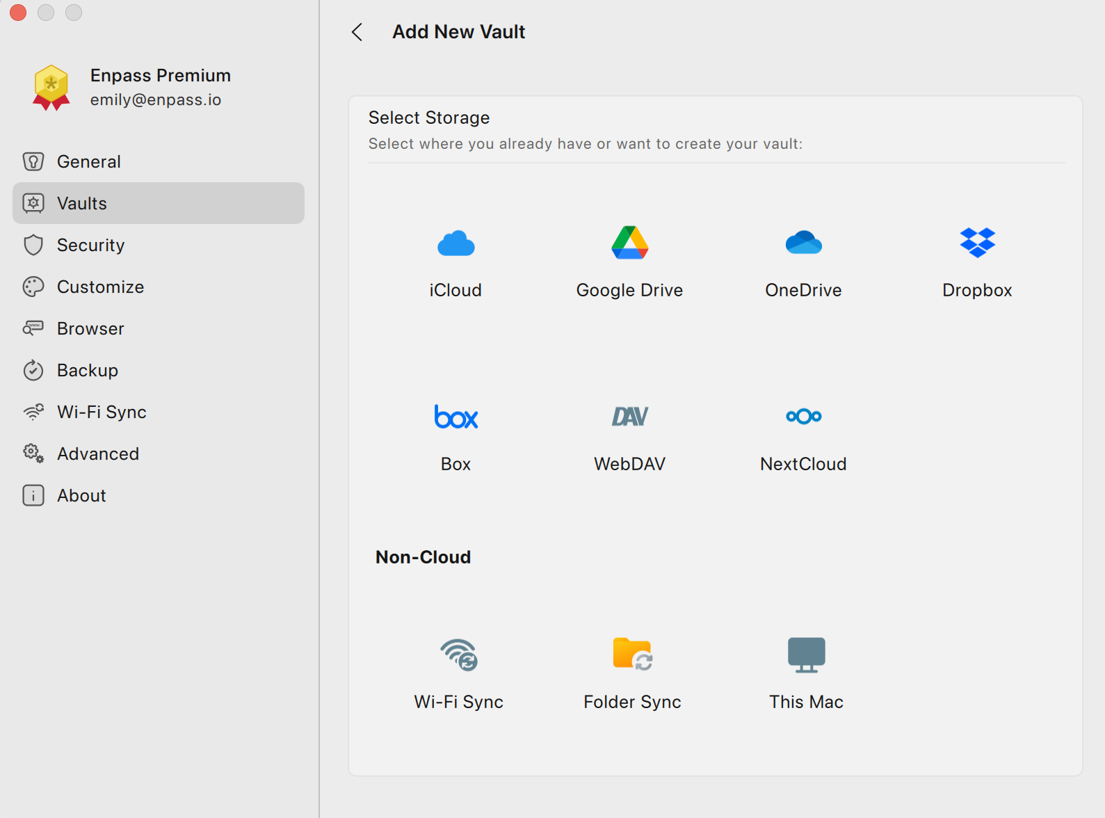Click the Security shield sidebar icon
This screenshot has height=818, width=1105.
click(33, 245)
